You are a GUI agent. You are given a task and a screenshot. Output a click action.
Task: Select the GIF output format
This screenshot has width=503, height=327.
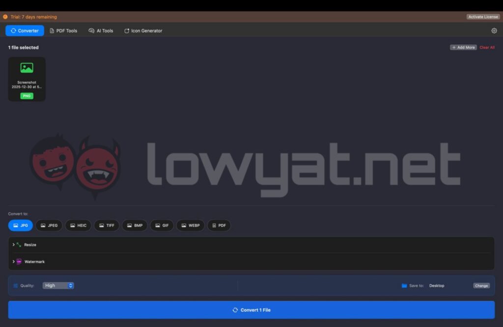point(162,225)
